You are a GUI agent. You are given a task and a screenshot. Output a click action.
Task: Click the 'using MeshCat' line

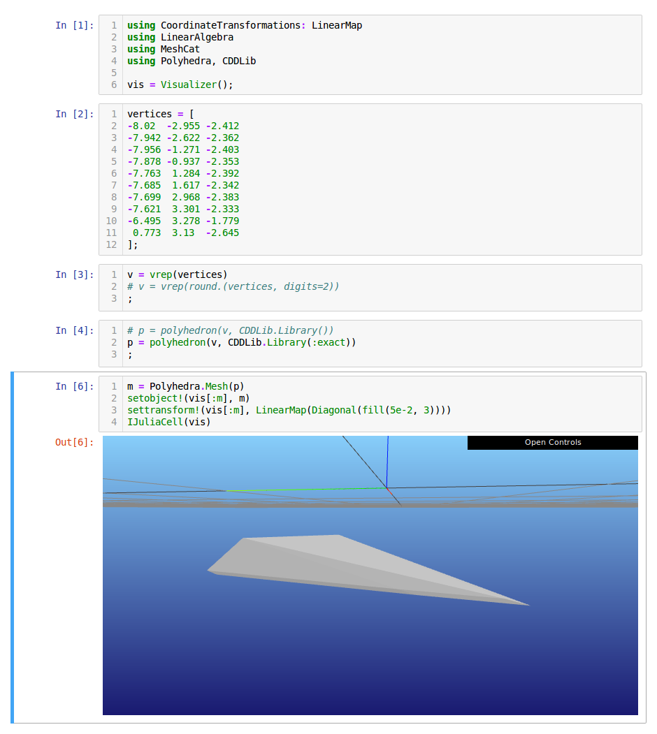[164, 49]
